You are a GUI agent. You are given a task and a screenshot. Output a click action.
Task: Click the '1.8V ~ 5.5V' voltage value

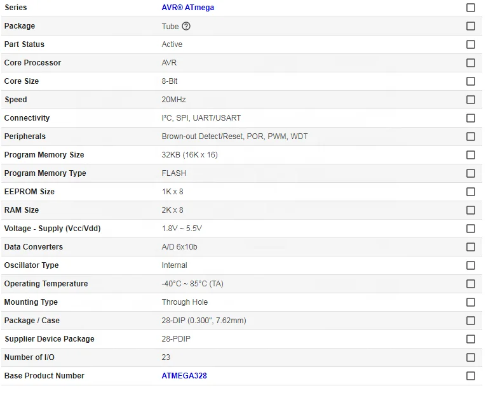click(181, 229)
